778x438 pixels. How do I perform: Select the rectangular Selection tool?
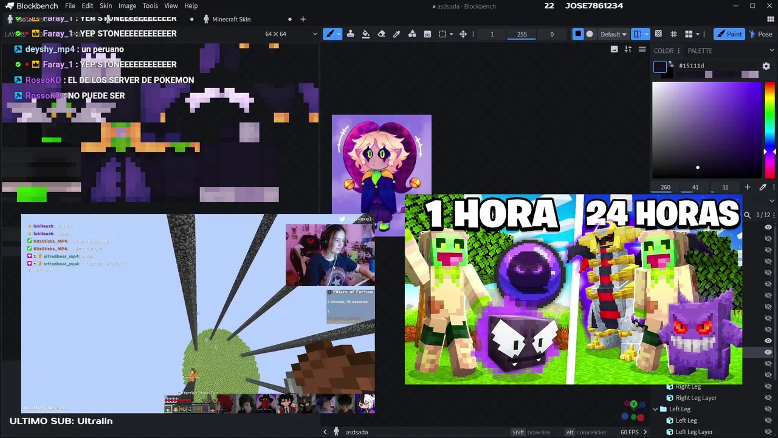coord(442,34)
